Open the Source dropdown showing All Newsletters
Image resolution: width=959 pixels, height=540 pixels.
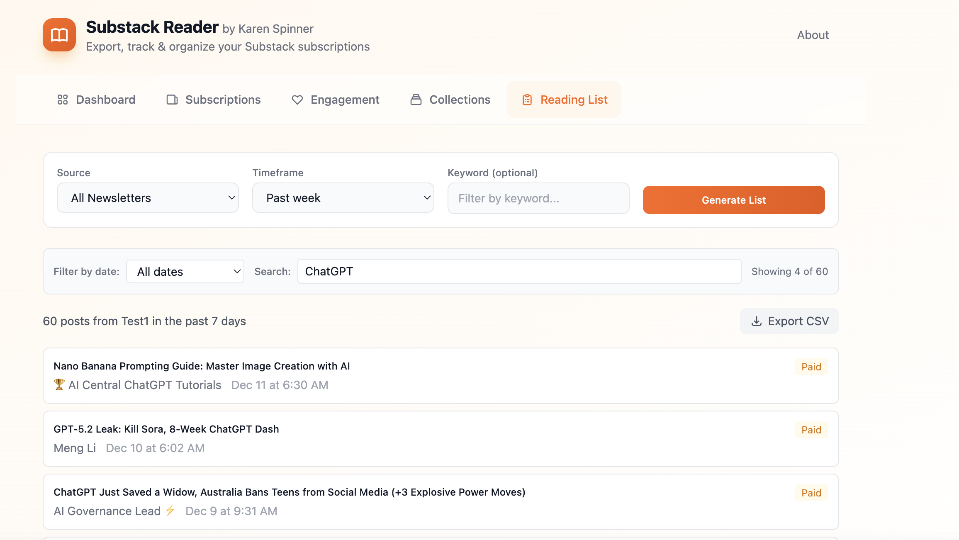148,198
